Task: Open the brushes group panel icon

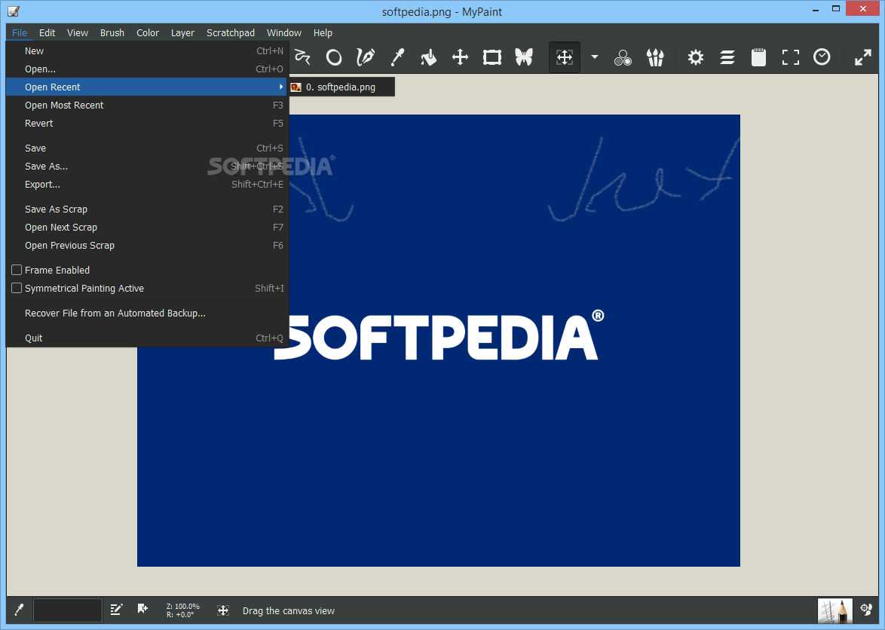Action: coord(655,57)
